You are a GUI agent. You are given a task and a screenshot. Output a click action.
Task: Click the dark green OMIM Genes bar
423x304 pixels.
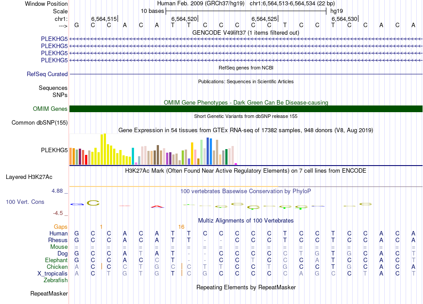[246, 109]
